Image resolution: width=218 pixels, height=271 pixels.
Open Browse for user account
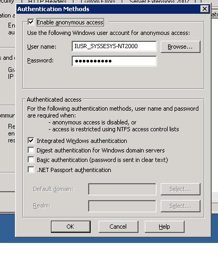pyautogui.click(x=180, y=47)
